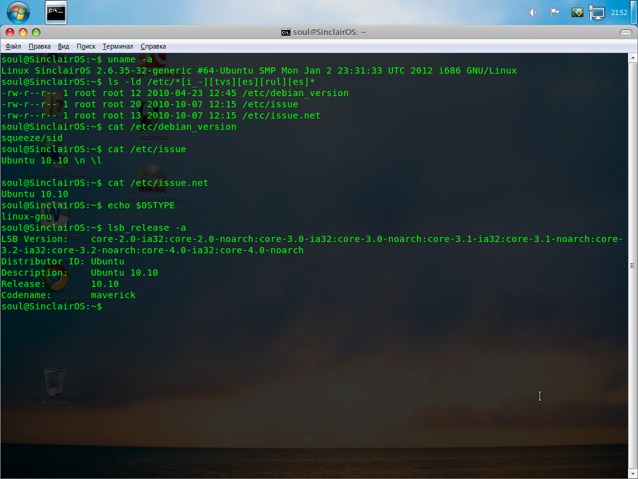638x479 pixels.
Task: Click the Корзина trash icon on desktop
Action: point(55,385)
